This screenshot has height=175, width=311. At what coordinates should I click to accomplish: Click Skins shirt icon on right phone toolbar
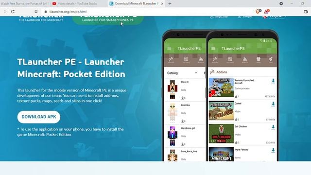[259, 60]
